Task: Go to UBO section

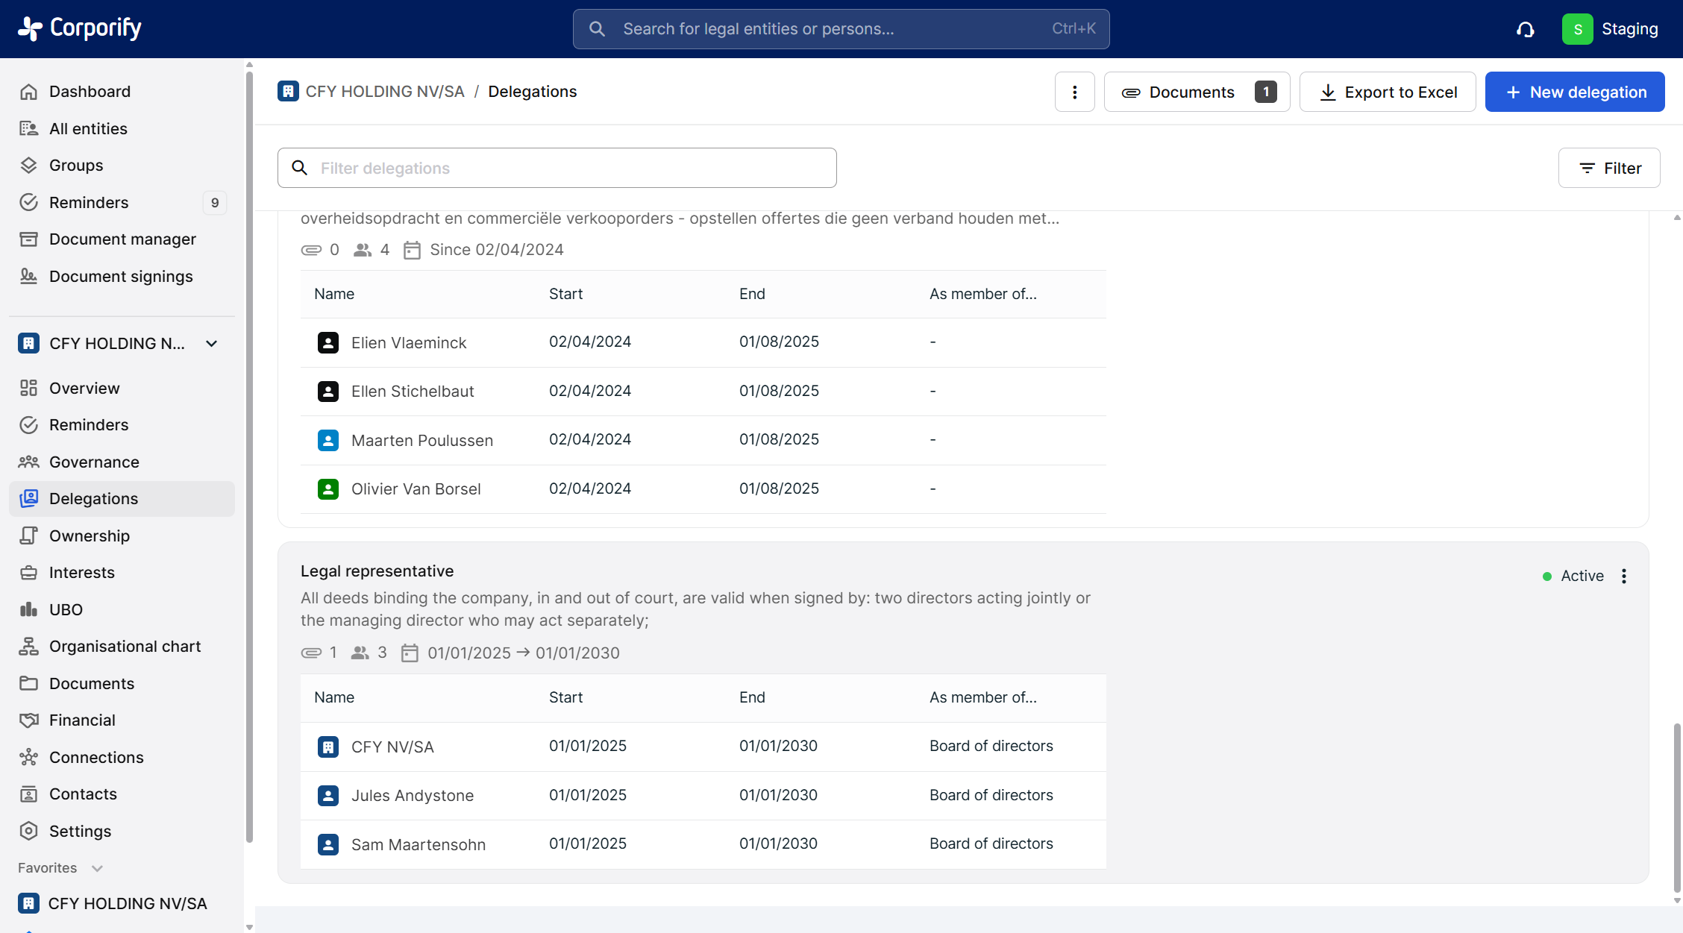Action: 66,609
